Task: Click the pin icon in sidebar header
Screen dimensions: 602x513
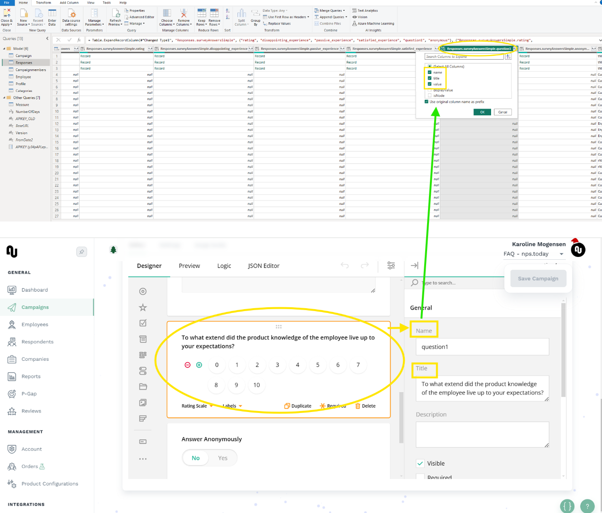Action: 82,252
